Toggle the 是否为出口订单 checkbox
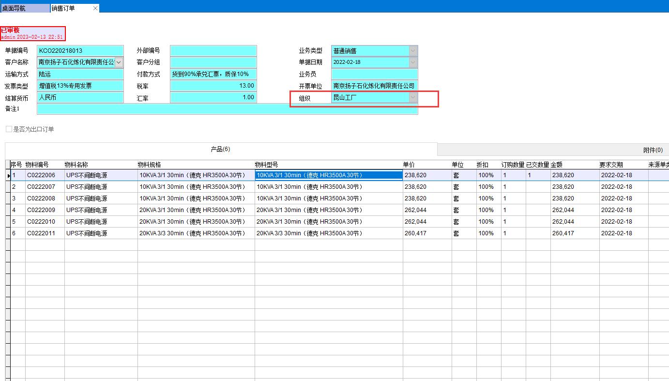Viewport: 669px width, 381px height. 9,129
